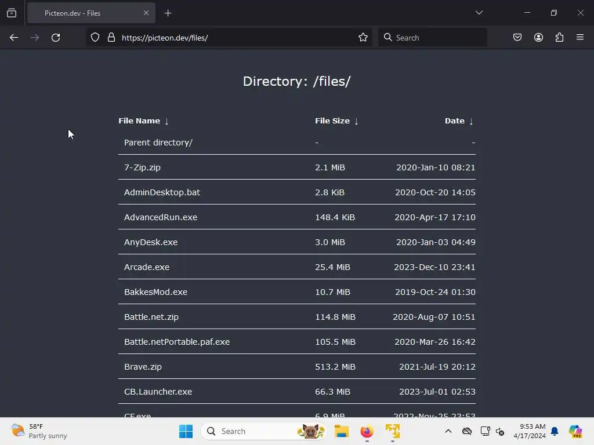Screen dimensions: 594x445
Task: Open File Explorer from the taskbar
Action: pos(341,431)
